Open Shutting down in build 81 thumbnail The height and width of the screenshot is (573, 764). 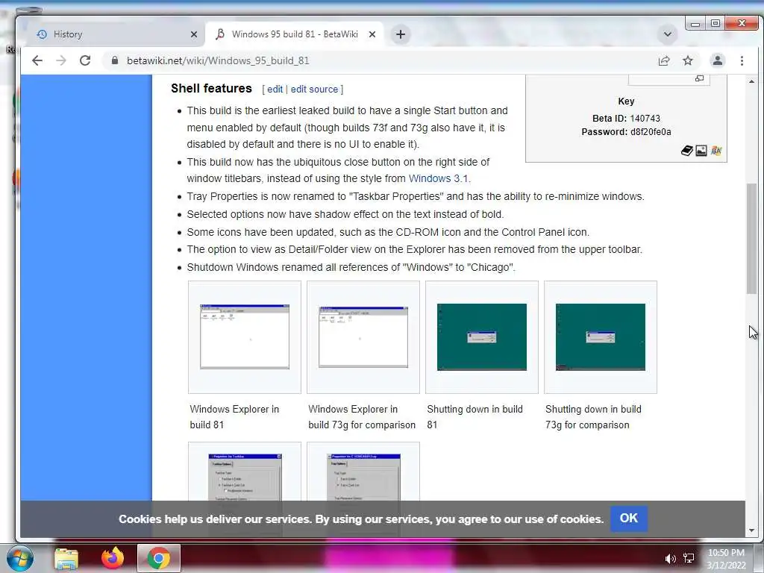pos(482,336)
